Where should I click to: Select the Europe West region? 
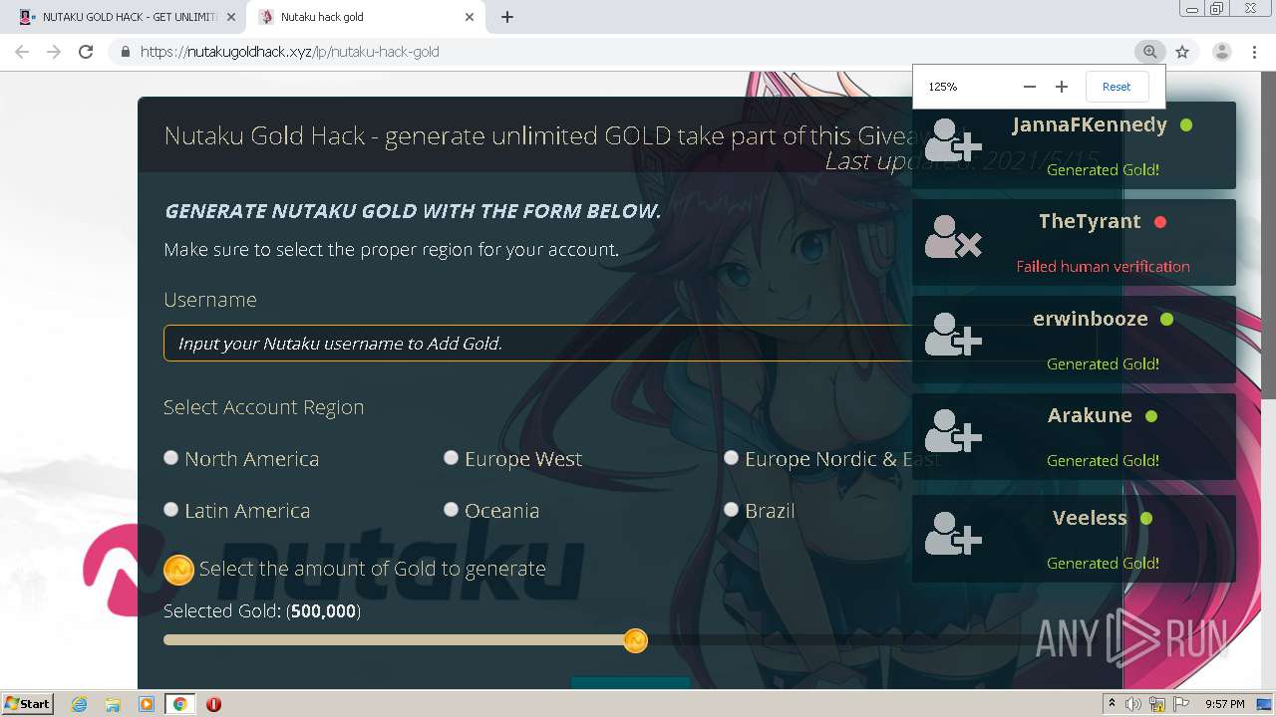tap(452, 458)
